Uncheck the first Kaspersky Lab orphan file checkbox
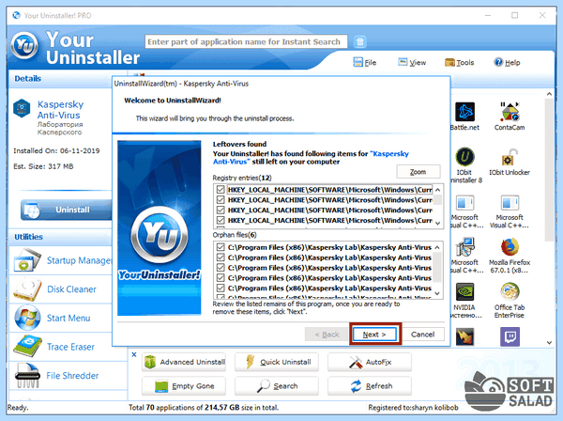Image resolution: width=563 pixels, height=421 pixels. pyautogui.click(x=221, y=247)
